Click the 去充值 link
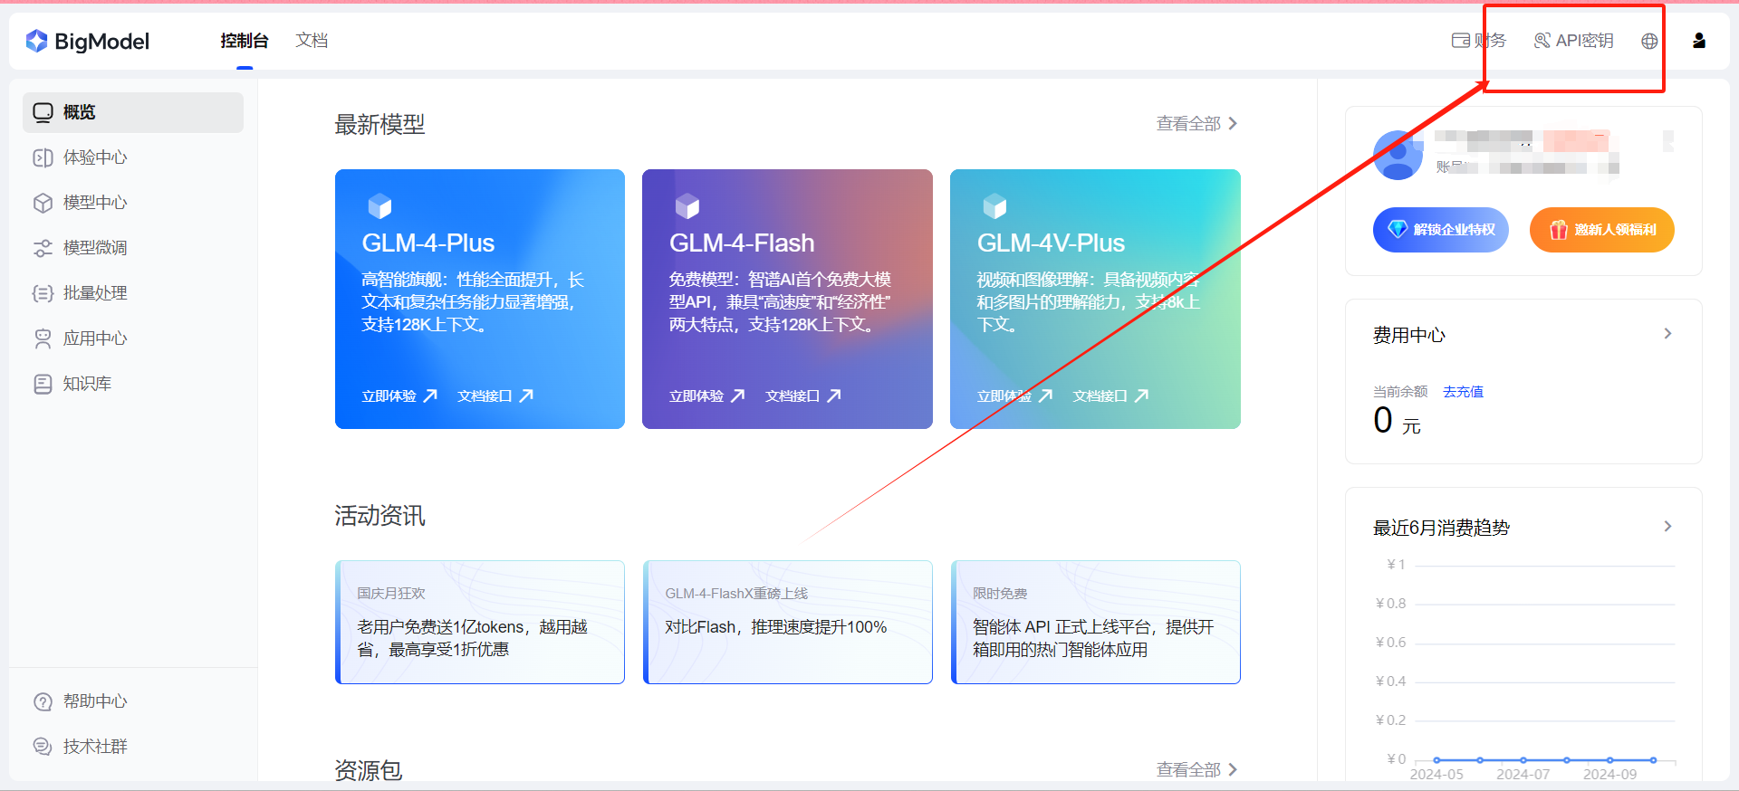This screenshot has height=791, width=1739. [x=1463, y=392]
